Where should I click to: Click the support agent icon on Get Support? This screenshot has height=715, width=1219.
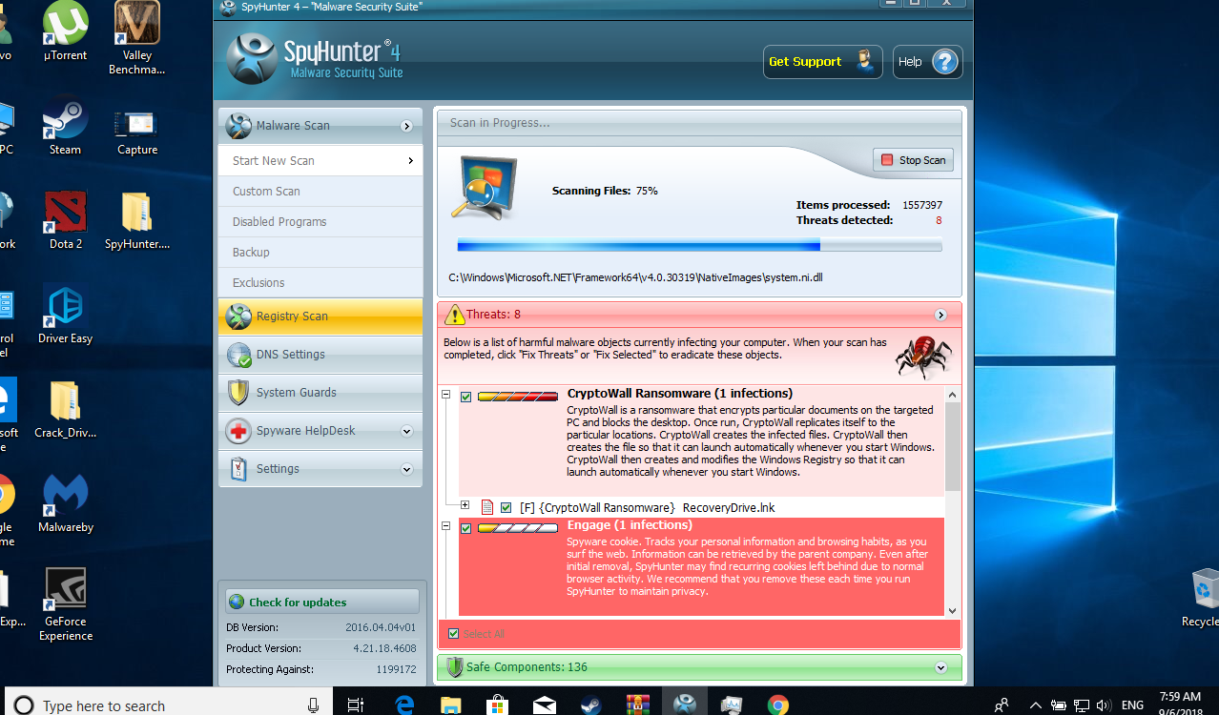(x=865, y=62)
